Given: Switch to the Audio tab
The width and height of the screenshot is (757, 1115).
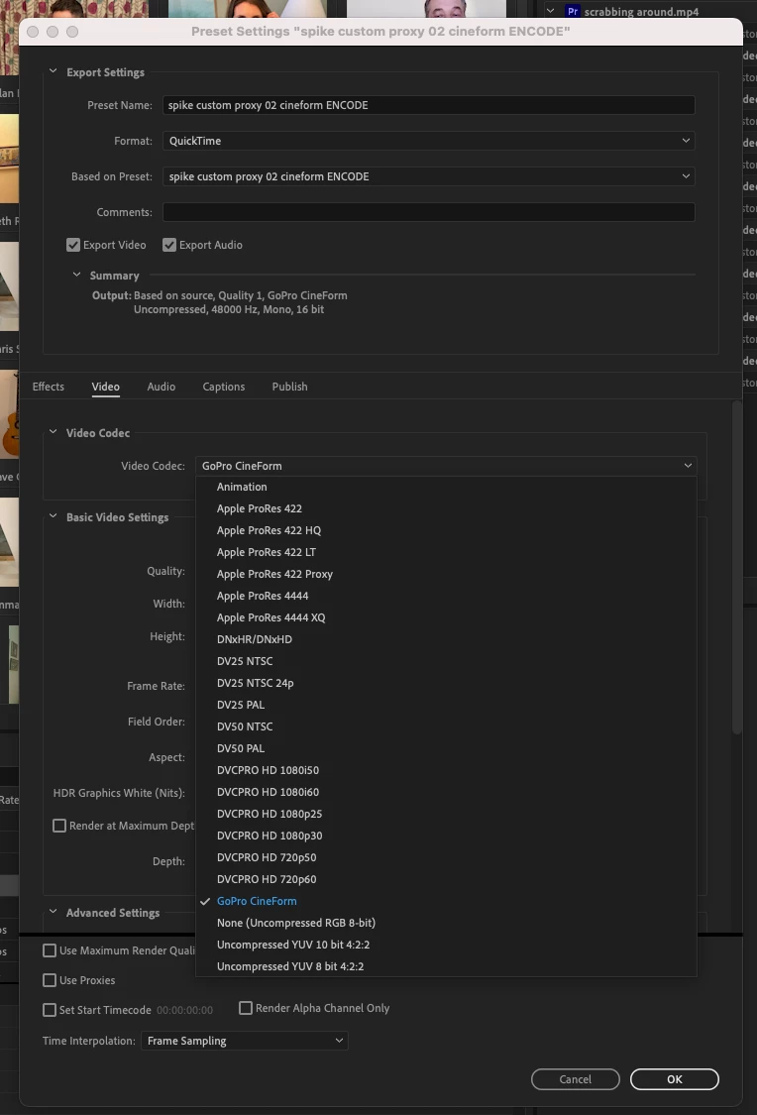Looking at the screenshot, I should pyautogui.click(x=162, y=387).
